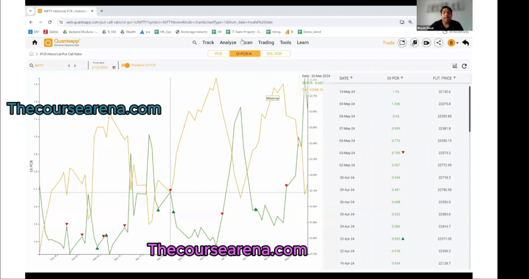Click OI PCR value 0.491

coord(396,190)
